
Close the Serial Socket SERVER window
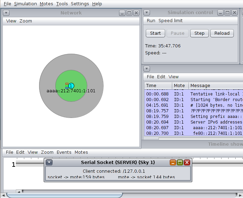pos(187,162)
